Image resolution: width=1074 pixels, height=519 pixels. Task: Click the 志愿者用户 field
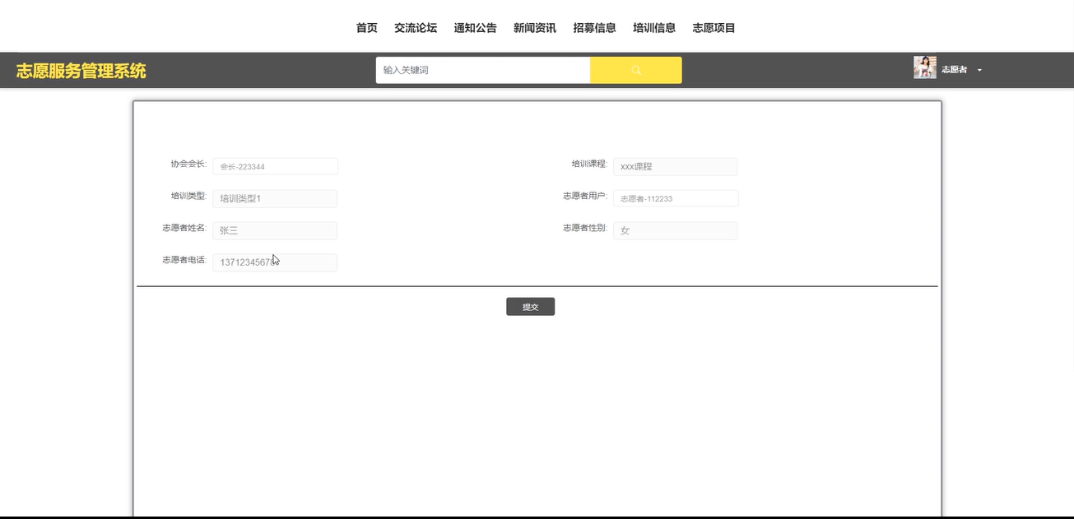675,198
